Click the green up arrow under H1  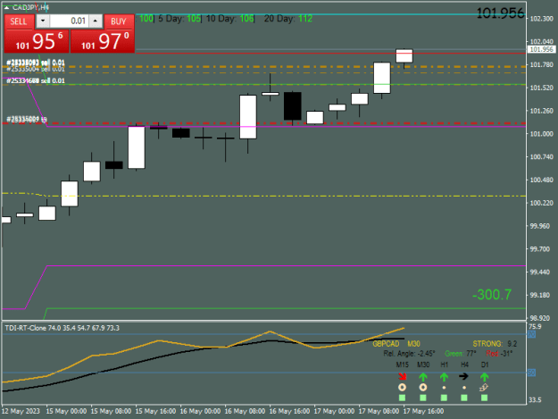coord(444,376)
